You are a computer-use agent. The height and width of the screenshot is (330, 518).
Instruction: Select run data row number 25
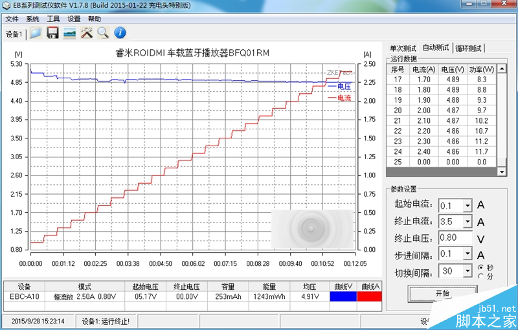(442, 162)
